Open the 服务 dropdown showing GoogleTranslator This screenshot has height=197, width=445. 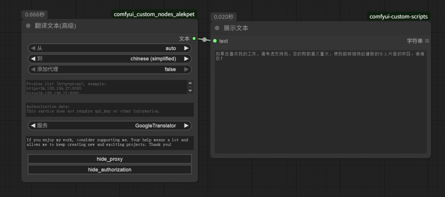109,126
